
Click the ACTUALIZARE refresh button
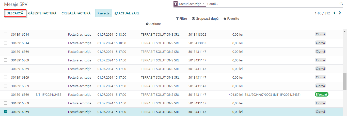[x=127, y=13]
